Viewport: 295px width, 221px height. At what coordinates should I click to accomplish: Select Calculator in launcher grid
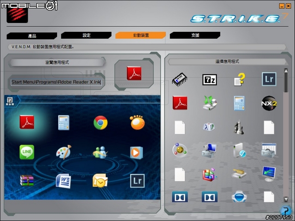pyautogui.click(x=64, y=122)
